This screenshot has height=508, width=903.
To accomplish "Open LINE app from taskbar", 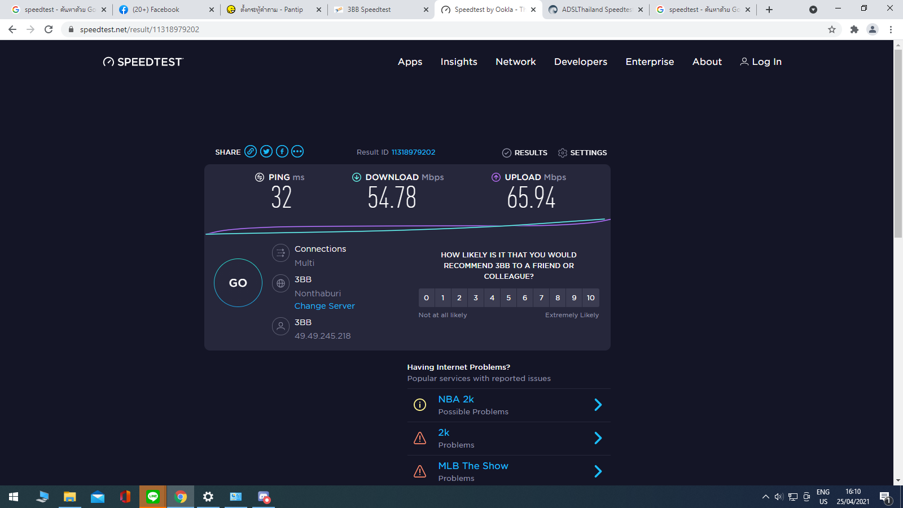I will tap(153, 497).
